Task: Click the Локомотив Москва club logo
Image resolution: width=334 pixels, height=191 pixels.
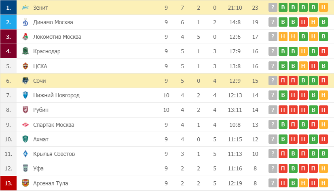Action: 25,37
